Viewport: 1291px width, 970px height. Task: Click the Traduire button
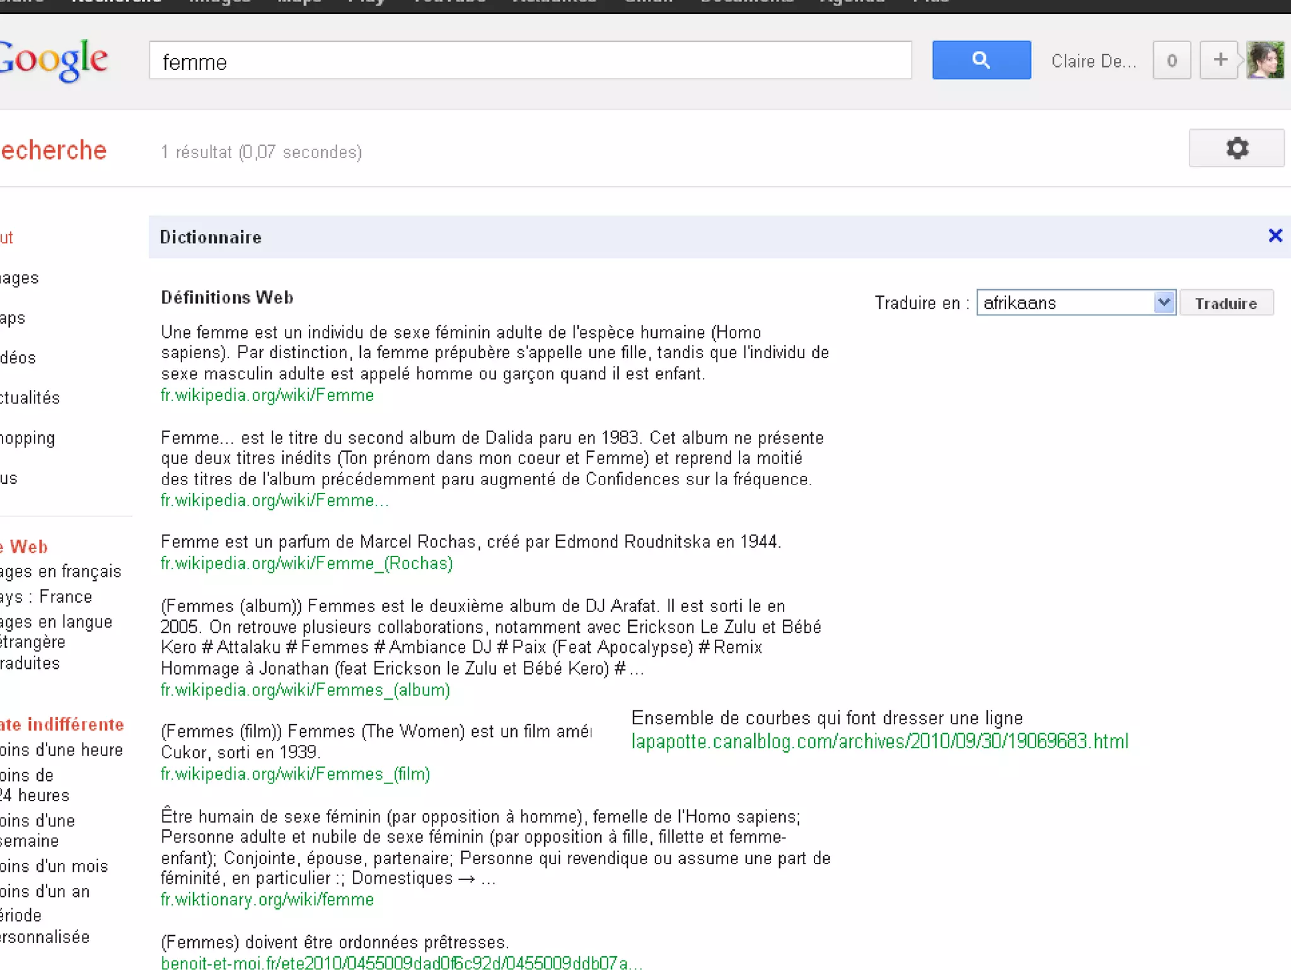coord(1226,303)
